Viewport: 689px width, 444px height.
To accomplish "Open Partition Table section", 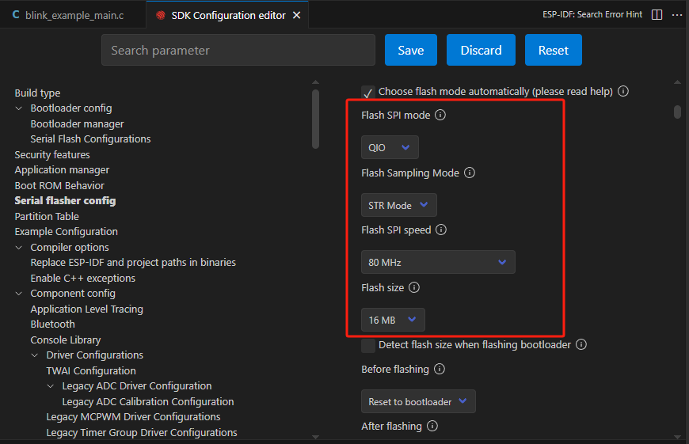I will pyautogui.click(x=47, y=217).
